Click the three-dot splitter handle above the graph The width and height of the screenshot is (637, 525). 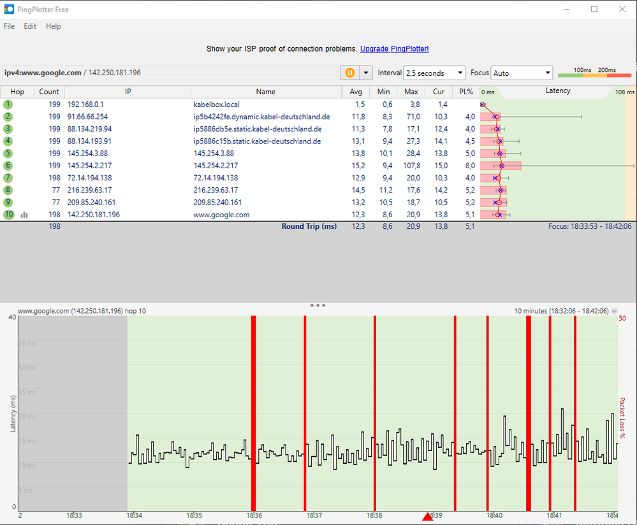[x=318, y=305]
